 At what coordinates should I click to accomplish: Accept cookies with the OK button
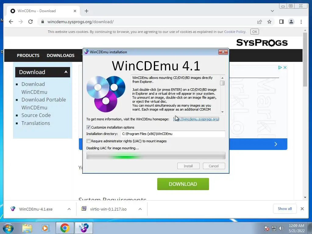pyautogui.click(x=254, y=32)
